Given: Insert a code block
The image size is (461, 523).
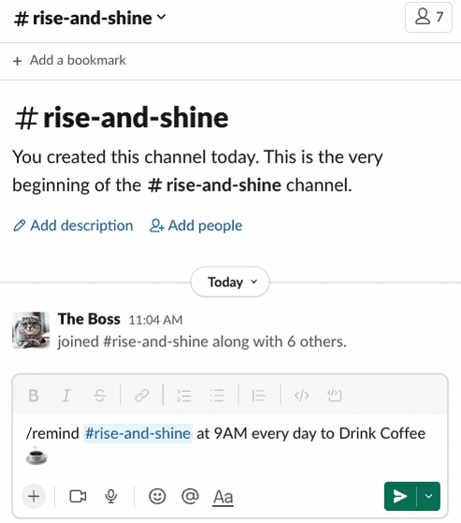Looking at the screenshot, I should coord(335,396).
